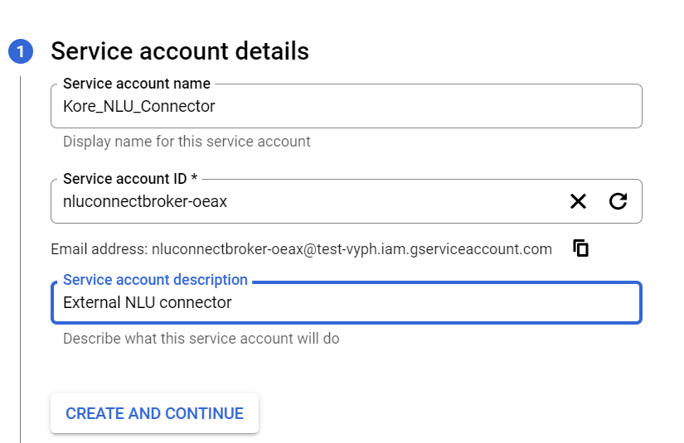
Task: Click the 'Email address:' label
Action: [99, 249]
